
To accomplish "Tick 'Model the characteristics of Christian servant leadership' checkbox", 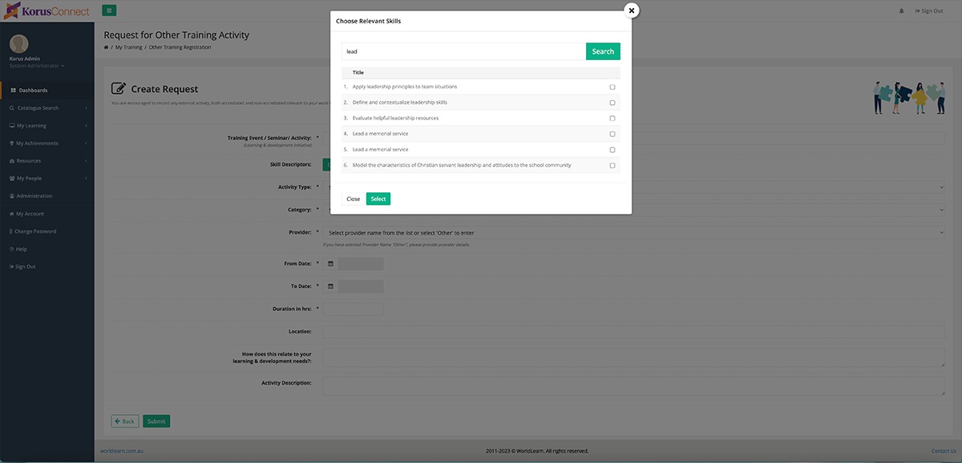I will tap(612, 165).
